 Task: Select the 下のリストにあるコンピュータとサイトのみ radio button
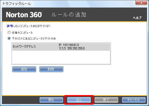click(x=9, y=38)
